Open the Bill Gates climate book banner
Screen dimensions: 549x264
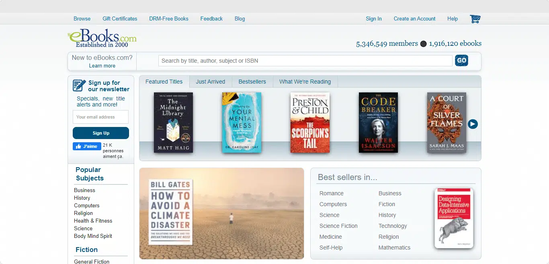221,213
